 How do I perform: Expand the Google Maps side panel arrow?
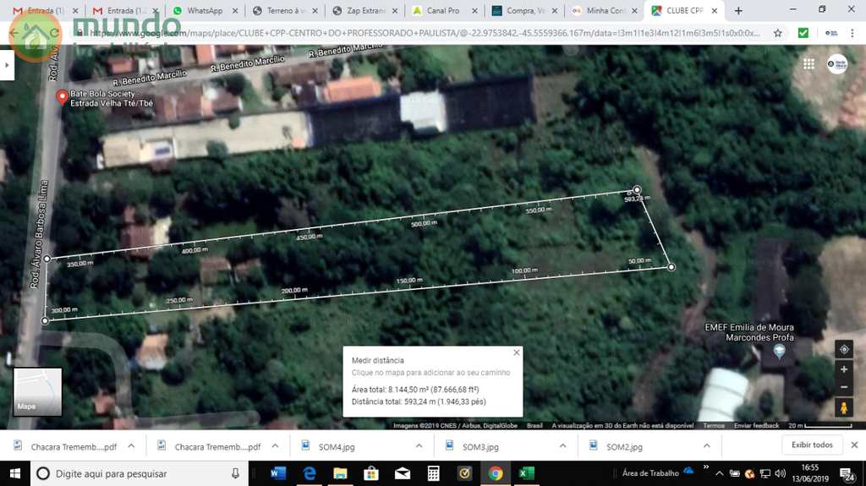[x=7, y=65]
